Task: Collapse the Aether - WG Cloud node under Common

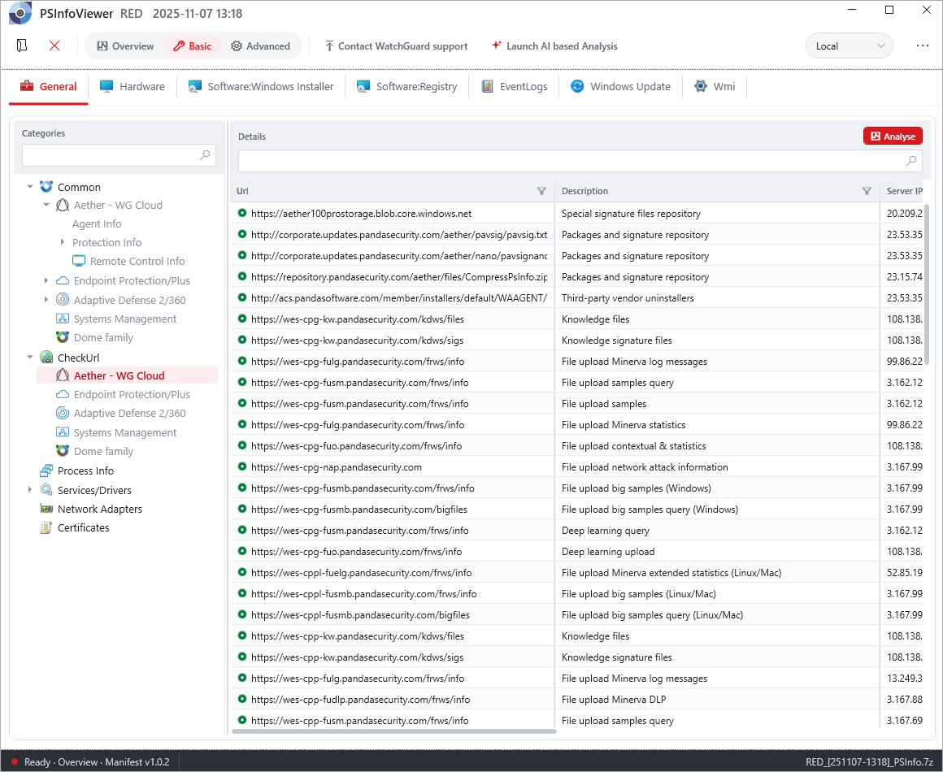Action: pos(46,205)
